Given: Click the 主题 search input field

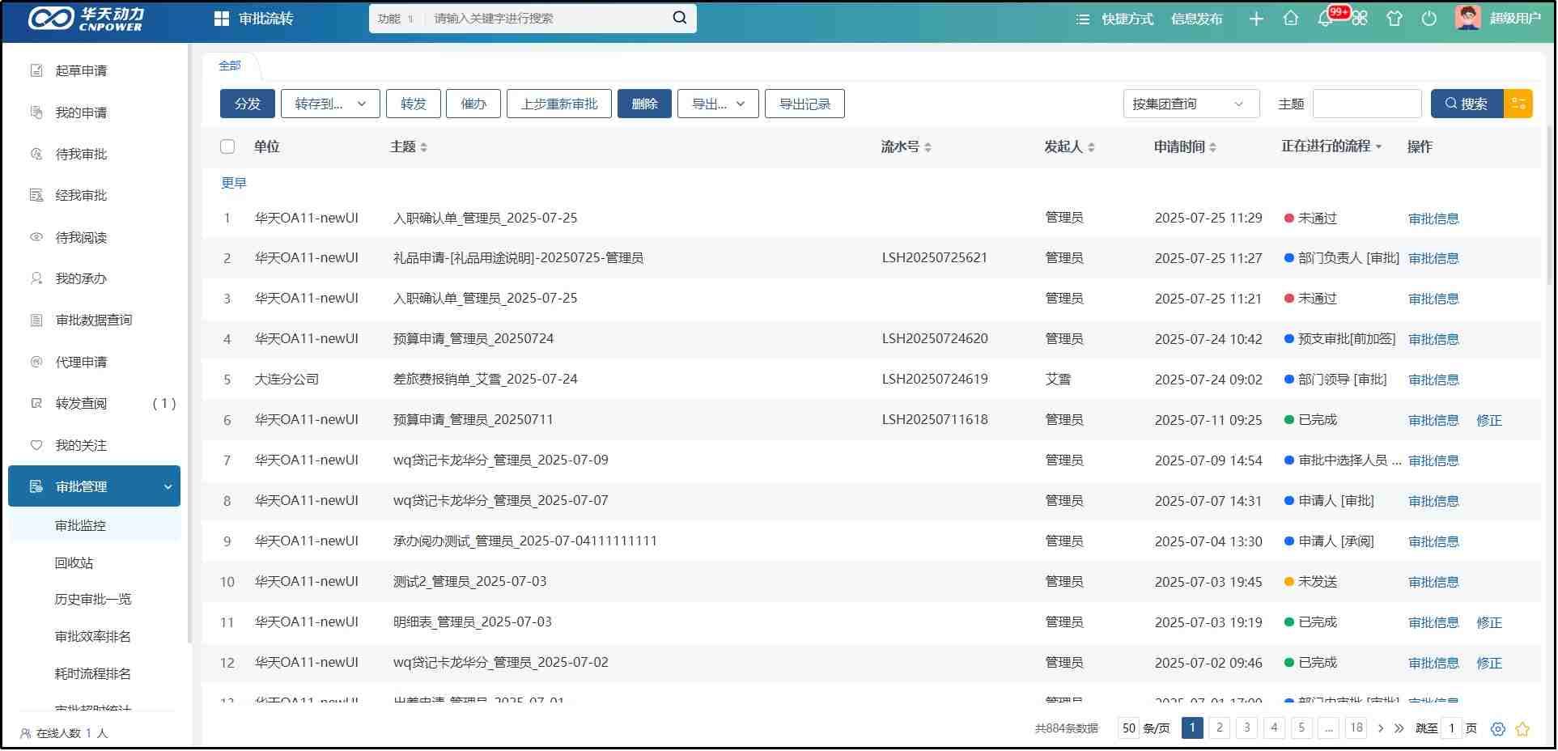Looking at the screenshot, I should click(1367, 104).
